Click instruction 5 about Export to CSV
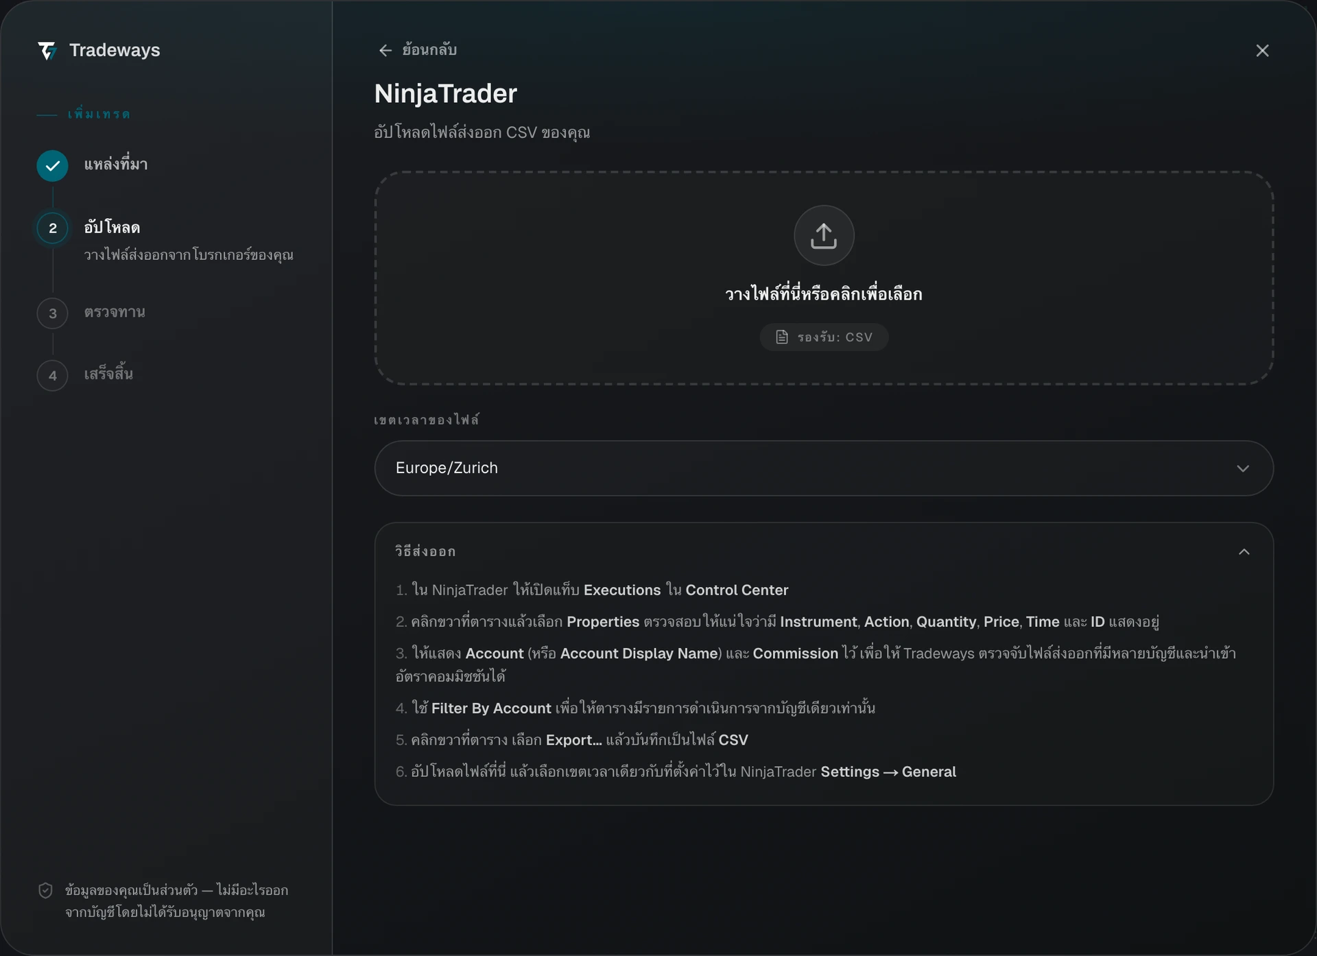1317x956 pixels. [572, 739]
